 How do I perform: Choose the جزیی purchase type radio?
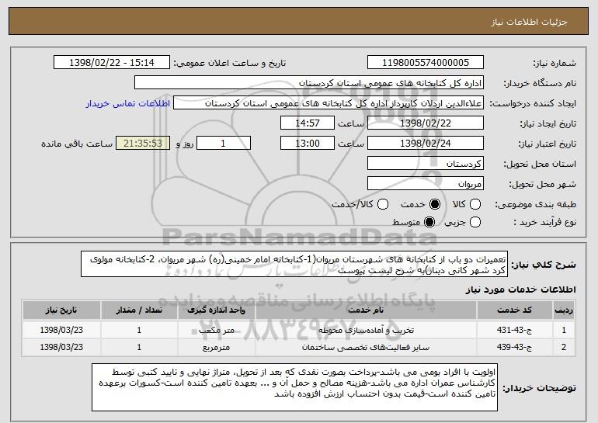click(475, 222)
